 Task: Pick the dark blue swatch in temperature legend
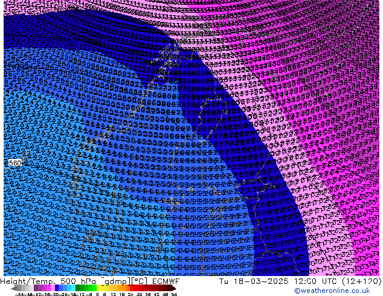tap(57, 288)
